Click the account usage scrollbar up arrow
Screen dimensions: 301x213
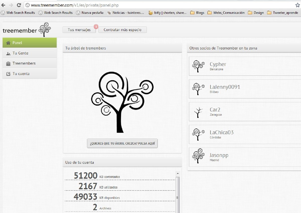[x=178, y=173]
